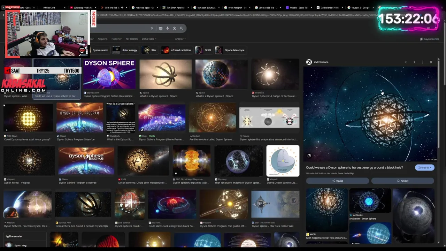Open NBC News Dyson spheres thumbnail
The width and height of the screenshot is (446, 251).
click(x=29, y=118)
